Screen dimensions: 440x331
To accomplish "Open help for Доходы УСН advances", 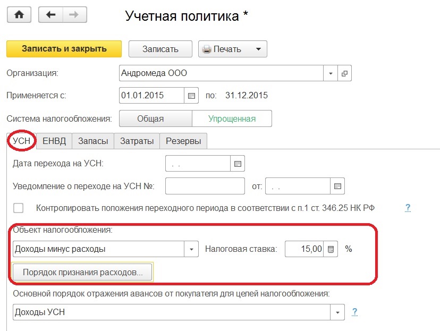I will pos(354,312).
